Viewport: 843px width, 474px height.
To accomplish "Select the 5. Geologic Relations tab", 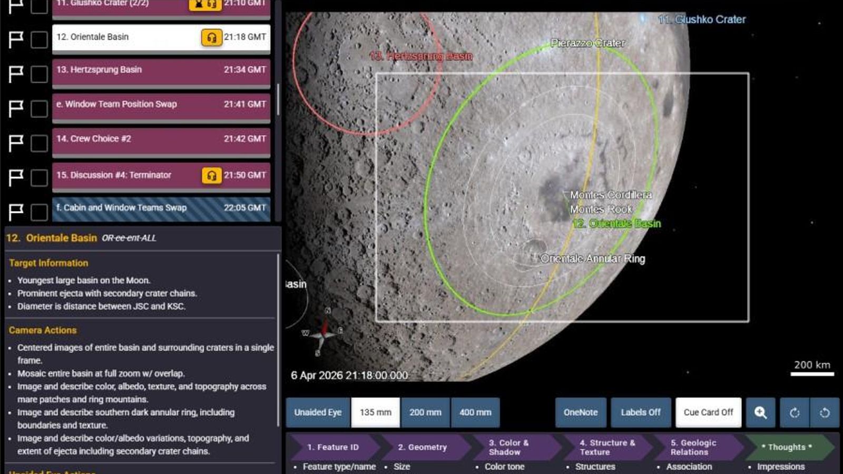I will click(x=693, y=447).
